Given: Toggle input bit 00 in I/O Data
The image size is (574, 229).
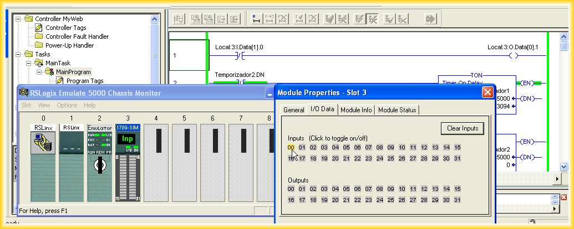Looking at the screenshot, I should (x=291, y=147).
